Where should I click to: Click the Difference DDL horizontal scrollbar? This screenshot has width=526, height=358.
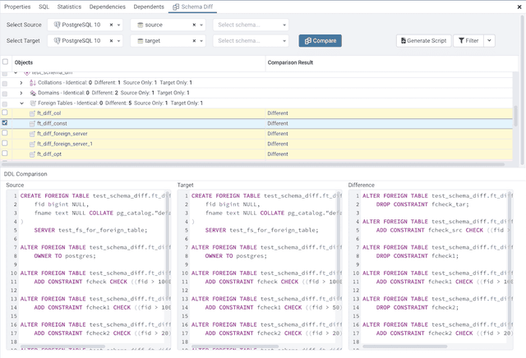tap(405, 347)
